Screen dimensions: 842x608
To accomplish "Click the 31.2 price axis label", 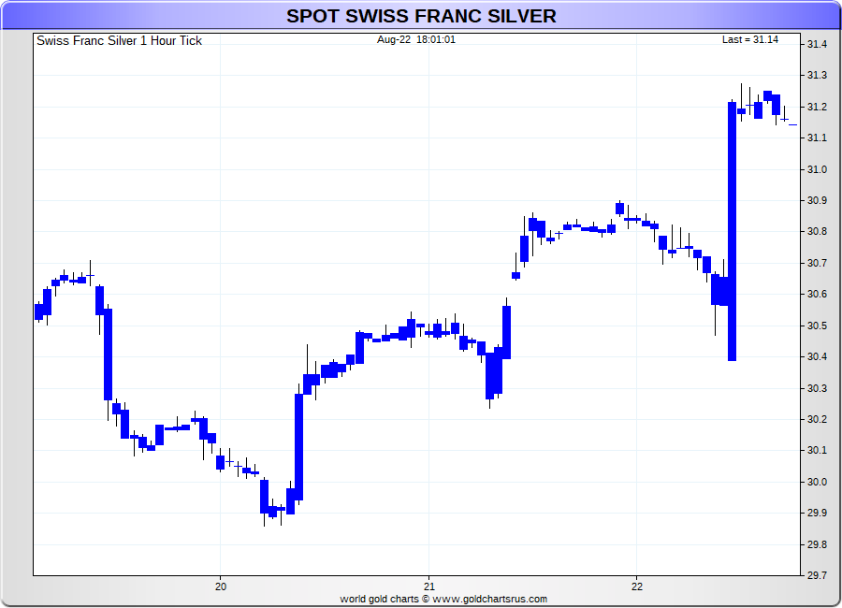I will click(817, 107).
